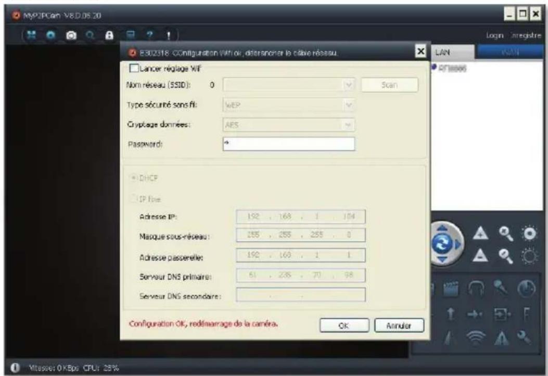This screenshot has width=548, height=376.
Task: Zoom out with the magnifier minus icon
Action: pyautogui.click(x=506, y=256)
